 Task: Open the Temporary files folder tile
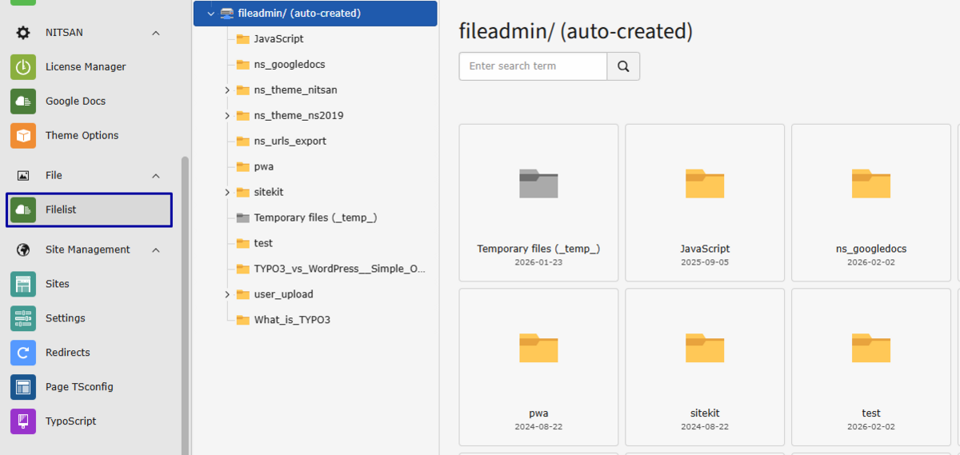point(538,202)
